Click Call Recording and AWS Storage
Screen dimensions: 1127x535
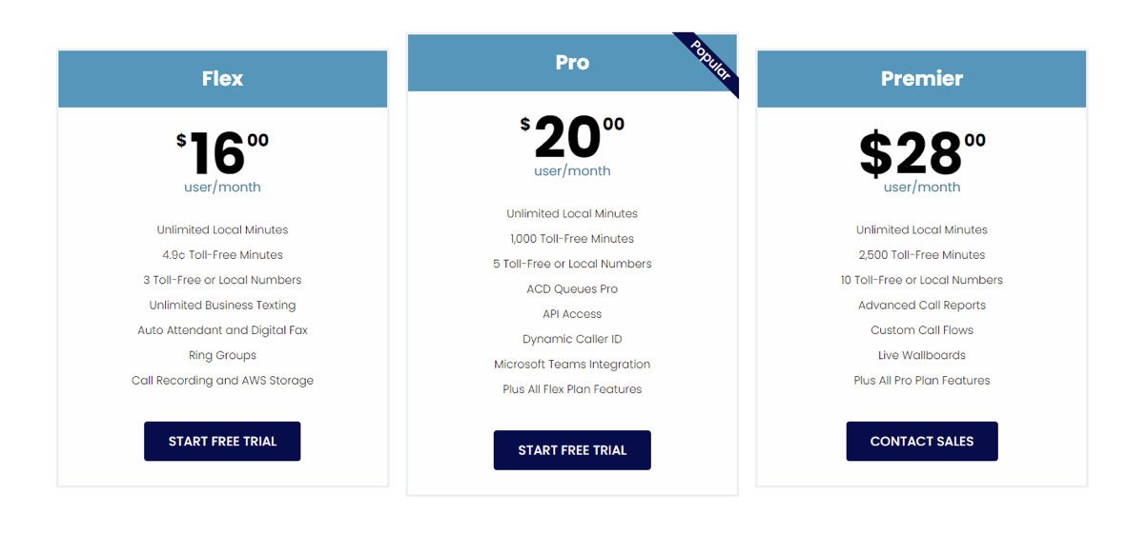(x=222, y=381)
